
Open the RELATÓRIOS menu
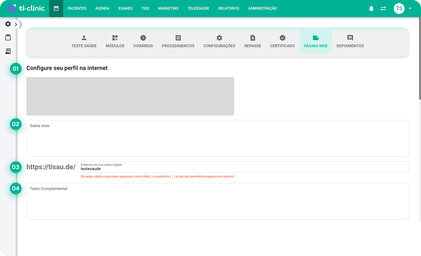pyautogui.click(x=229, y=9)
